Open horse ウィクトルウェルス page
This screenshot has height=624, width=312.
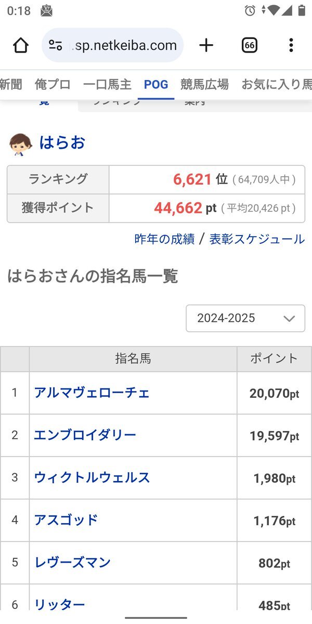click(x=92, y=477)
